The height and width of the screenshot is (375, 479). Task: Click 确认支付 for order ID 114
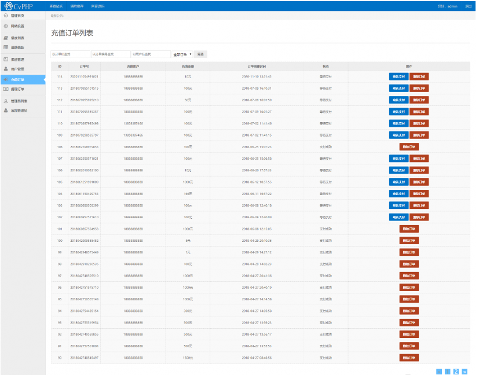398,76
